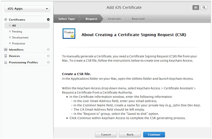This screenshot has height=139, width=212.
Task: Click the magnifier search icon
Action: tap(204, 8)
